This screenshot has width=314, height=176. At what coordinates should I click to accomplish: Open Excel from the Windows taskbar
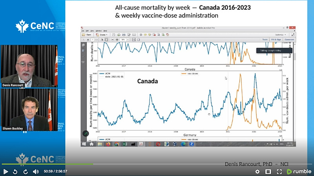pos(124,144)
